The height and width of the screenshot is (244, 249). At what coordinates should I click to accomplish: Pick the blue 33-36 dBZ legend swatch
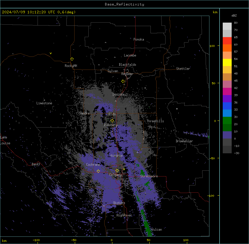227,106
